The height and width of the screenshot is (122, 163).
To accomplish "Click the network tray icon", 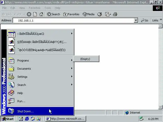I will click(x=142, y=119).
